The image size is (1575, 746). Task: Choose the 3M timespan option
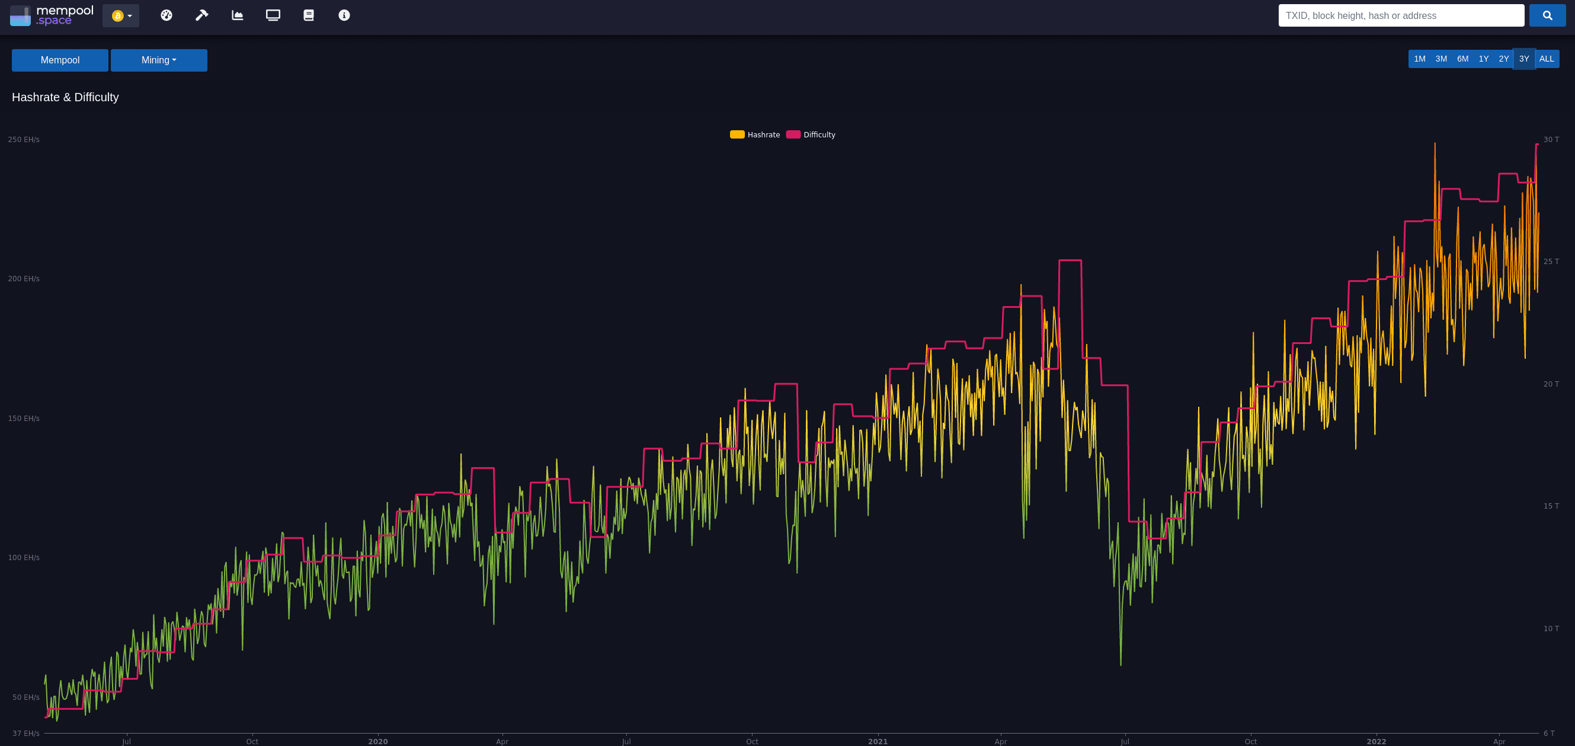click(1441, 59)
